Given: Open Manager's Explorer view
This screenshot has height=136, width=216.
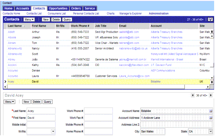Looking at the screenshot, I should (130, 13).
